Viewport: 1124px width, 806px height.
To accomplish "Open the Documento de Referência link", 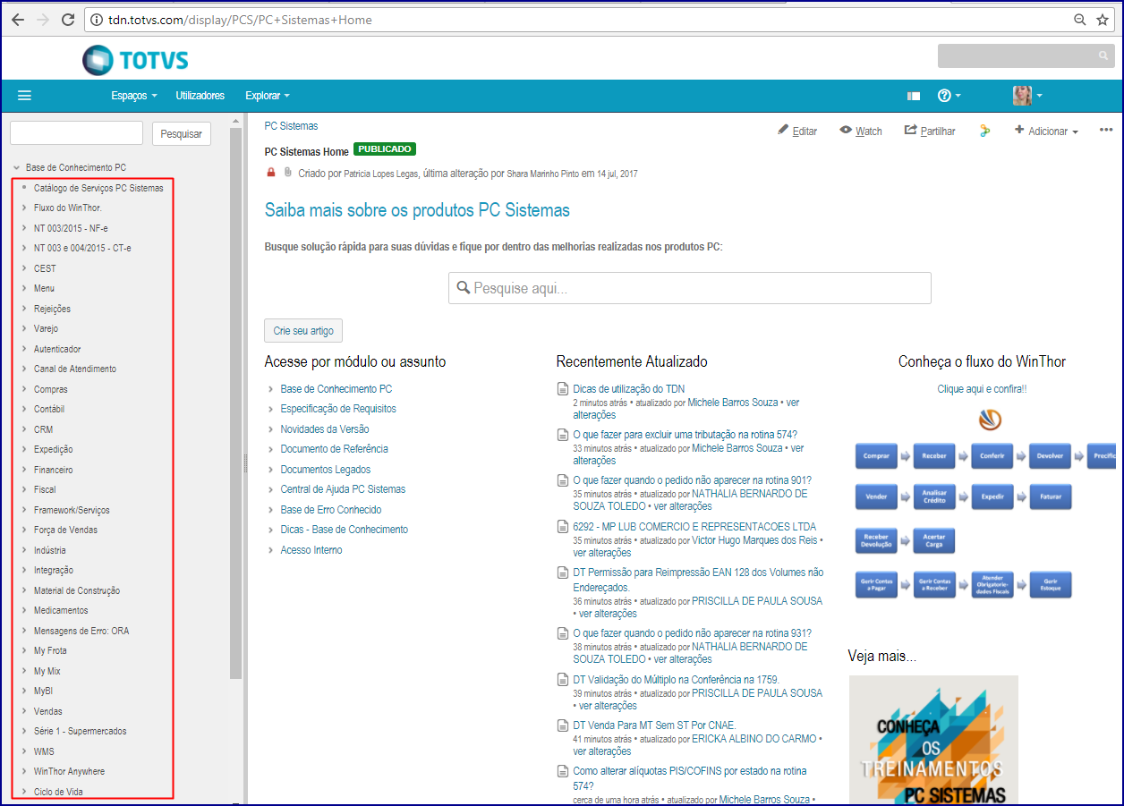I will click(335, 449).
